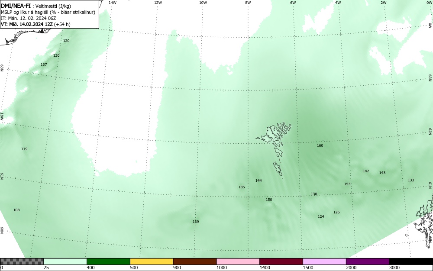Click the map value 138
This screenshot has width=433, height=271.
pyautogui.click(x=314, y=194)
